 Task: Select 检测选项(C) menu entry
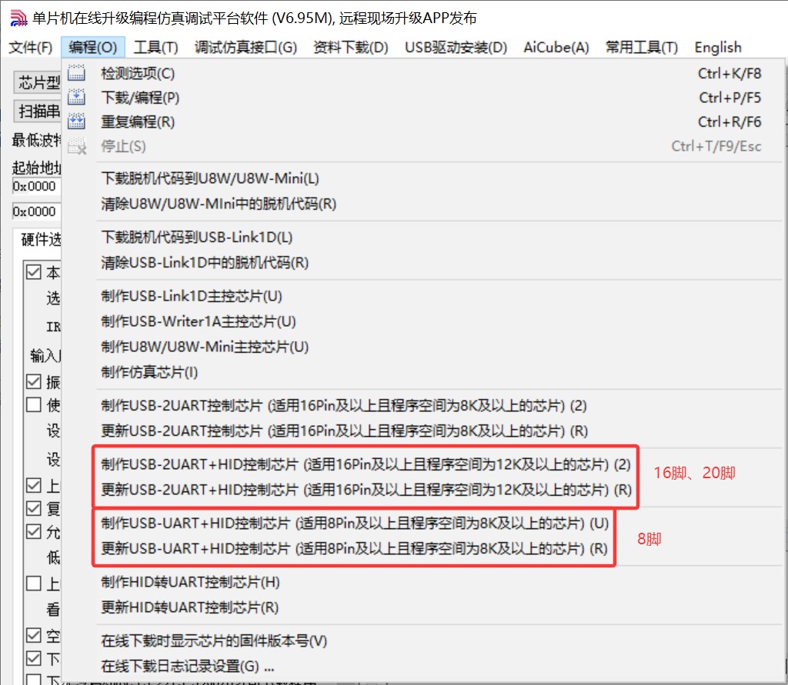[423, 73]
